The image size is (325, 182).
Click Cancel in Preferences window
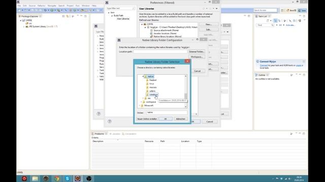point(210,122)
